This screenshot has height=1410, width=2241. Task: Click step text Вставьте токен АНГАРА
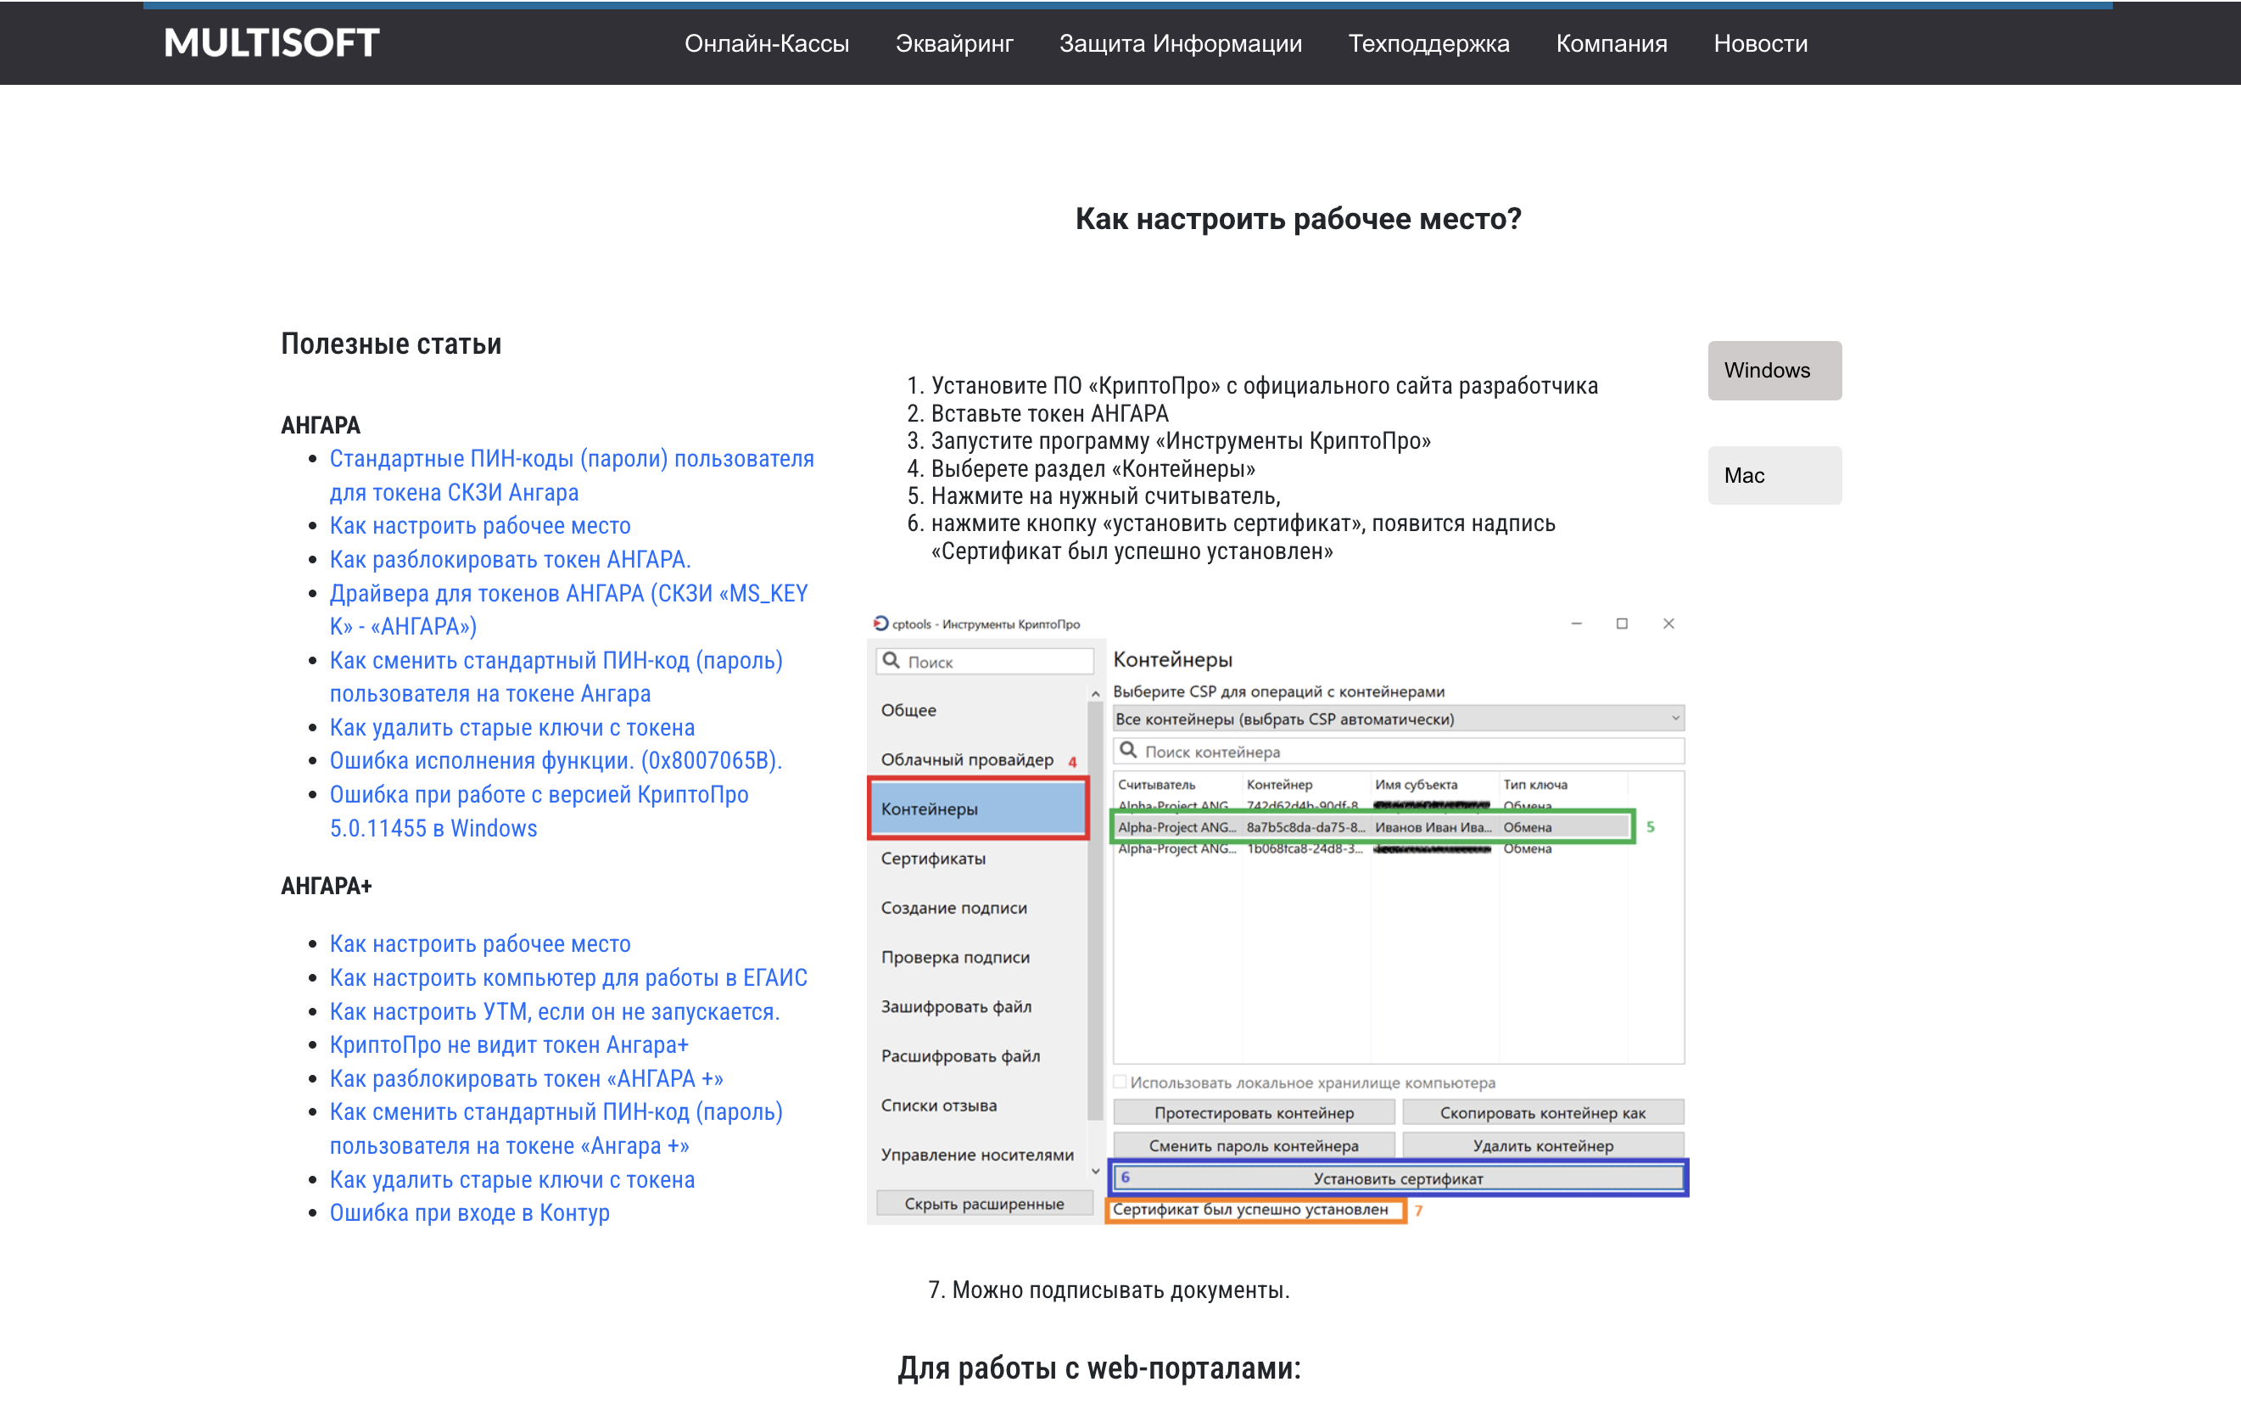[1049, 413]
